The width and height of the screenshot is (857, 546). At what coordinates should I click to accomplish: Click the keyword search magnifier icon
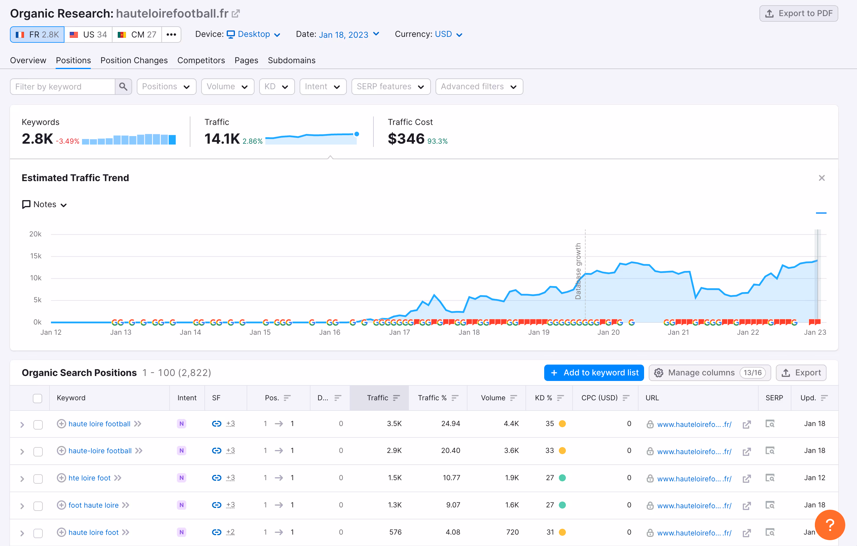pyautogui.click(x=123, y=86)
